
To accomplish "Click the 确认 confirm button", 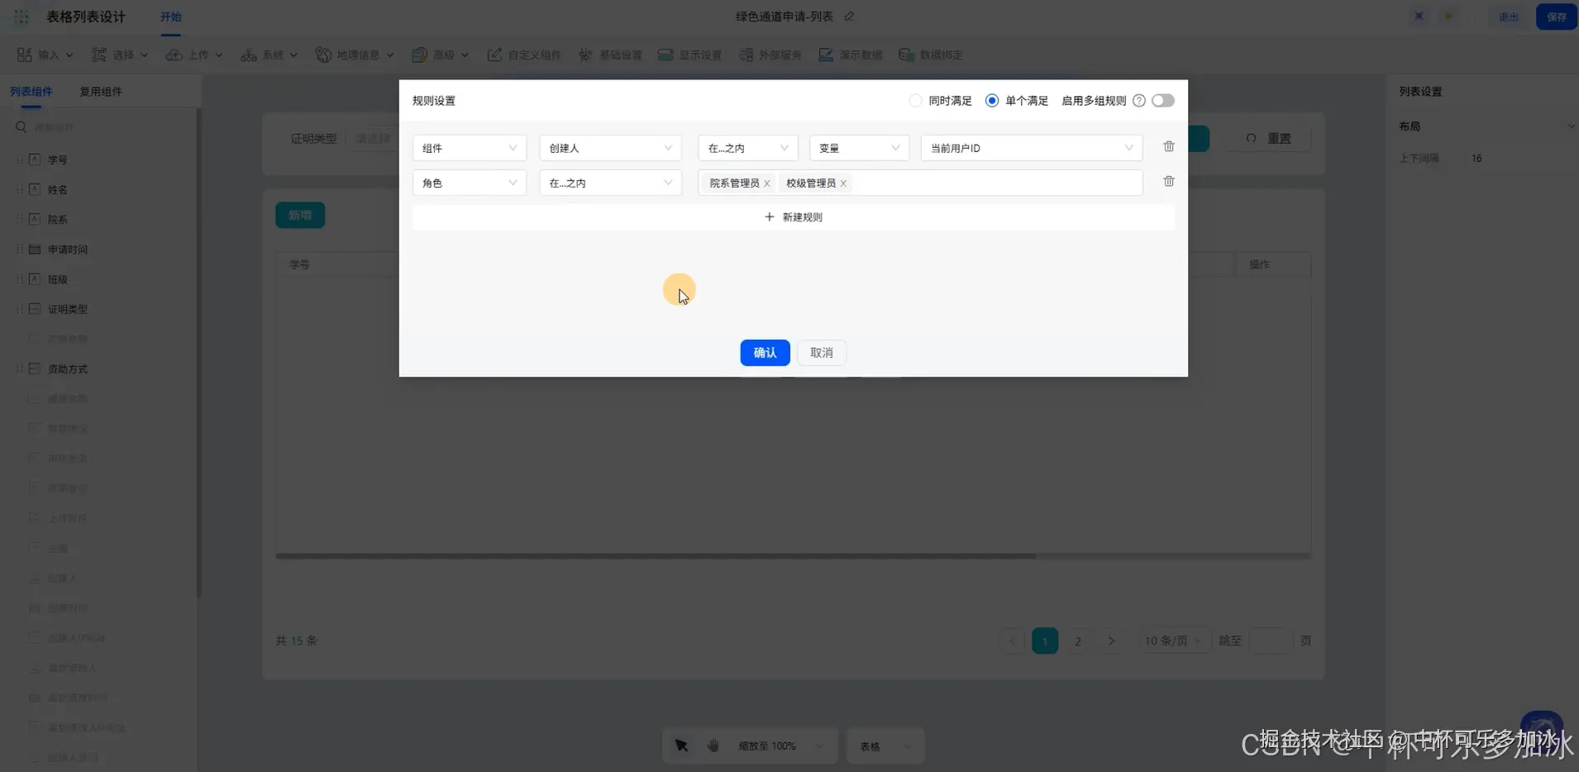I will 764,352.
